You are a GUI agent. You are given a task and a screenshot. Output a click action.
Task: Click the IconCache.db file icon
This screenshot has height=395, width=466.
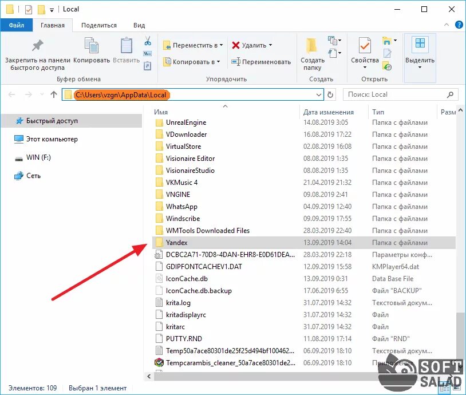coord(159,278)
